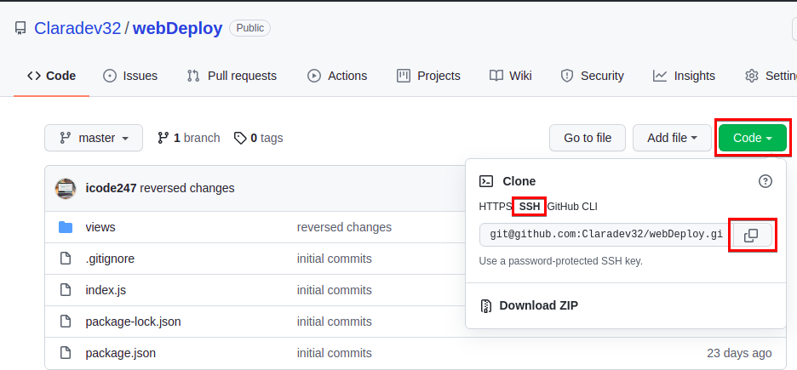Click the Security shield icon

(x=567, y=77)
